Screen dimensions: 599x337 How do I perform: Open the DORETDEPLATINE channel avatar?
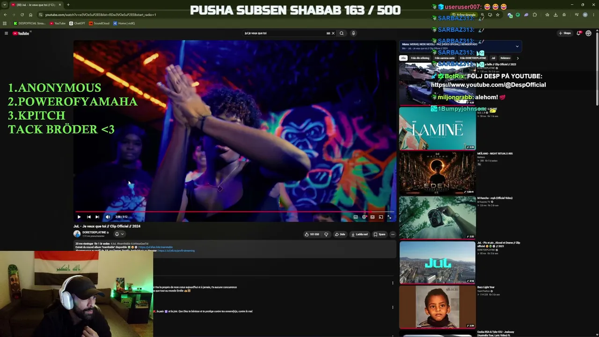[x=77, y=234]
